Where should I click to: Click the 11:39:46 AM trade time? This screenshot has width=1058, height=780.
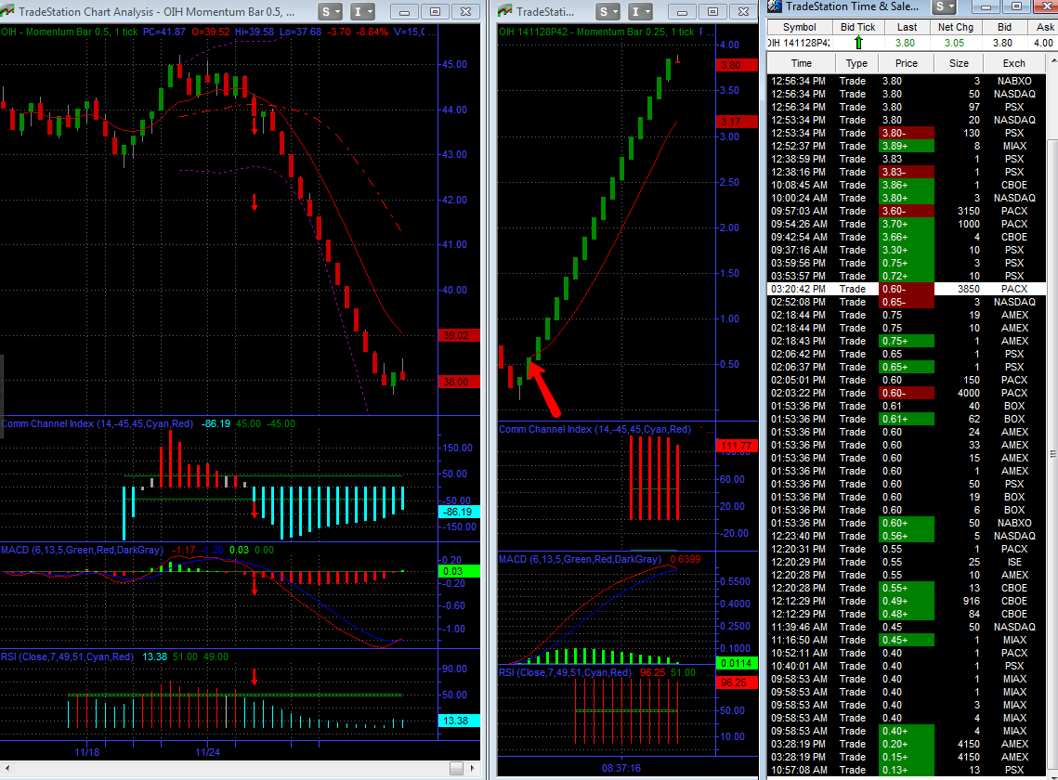[799, 627]
